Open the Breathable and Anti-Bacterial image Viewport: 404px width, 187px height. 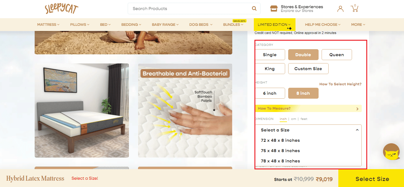click(x=185, y=110)
